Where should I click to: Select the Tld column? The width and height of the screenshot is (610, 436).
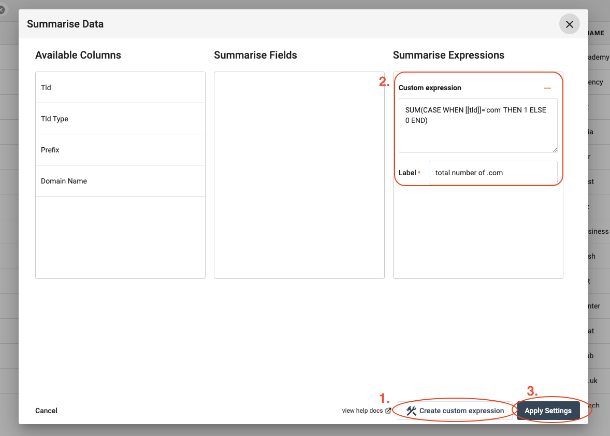pyautogui.click(x=120, y=88)
